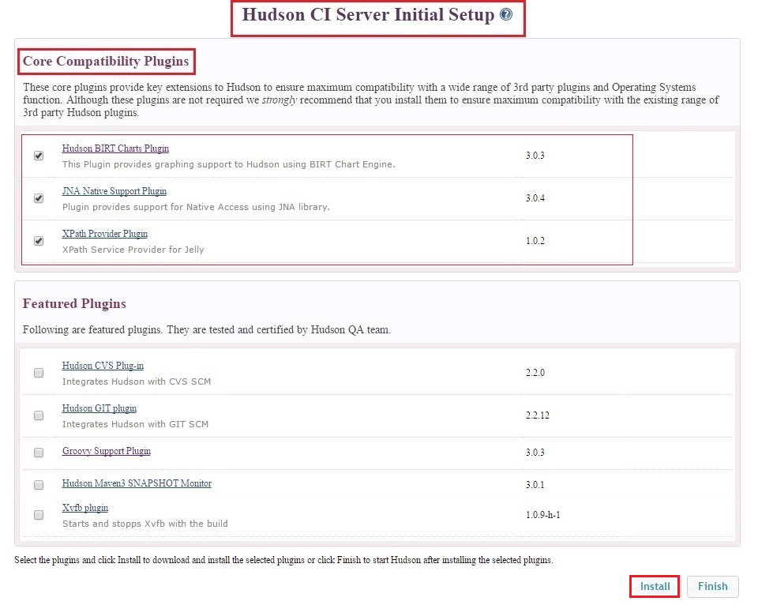Screen dimensions: 758x605
Task: Click the 'Core Compatibility Plugins' heading
Action: click(x=106, y=62)
